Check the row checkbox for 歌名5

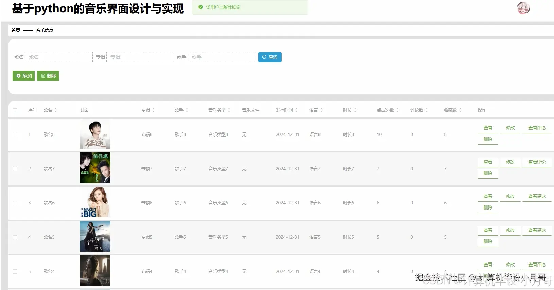click(15, 237)
